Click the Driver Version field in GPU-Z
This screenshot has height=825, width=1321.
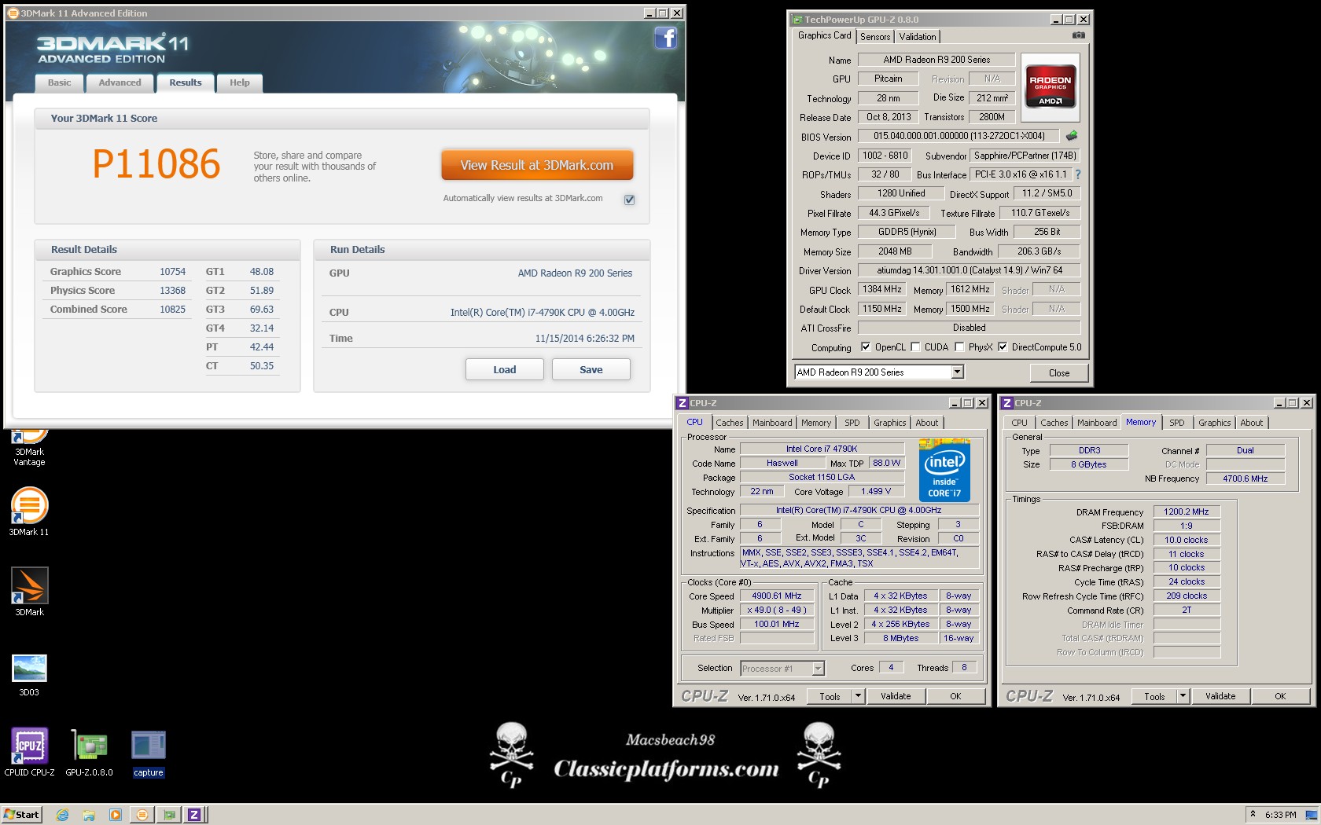pos(970,270)
